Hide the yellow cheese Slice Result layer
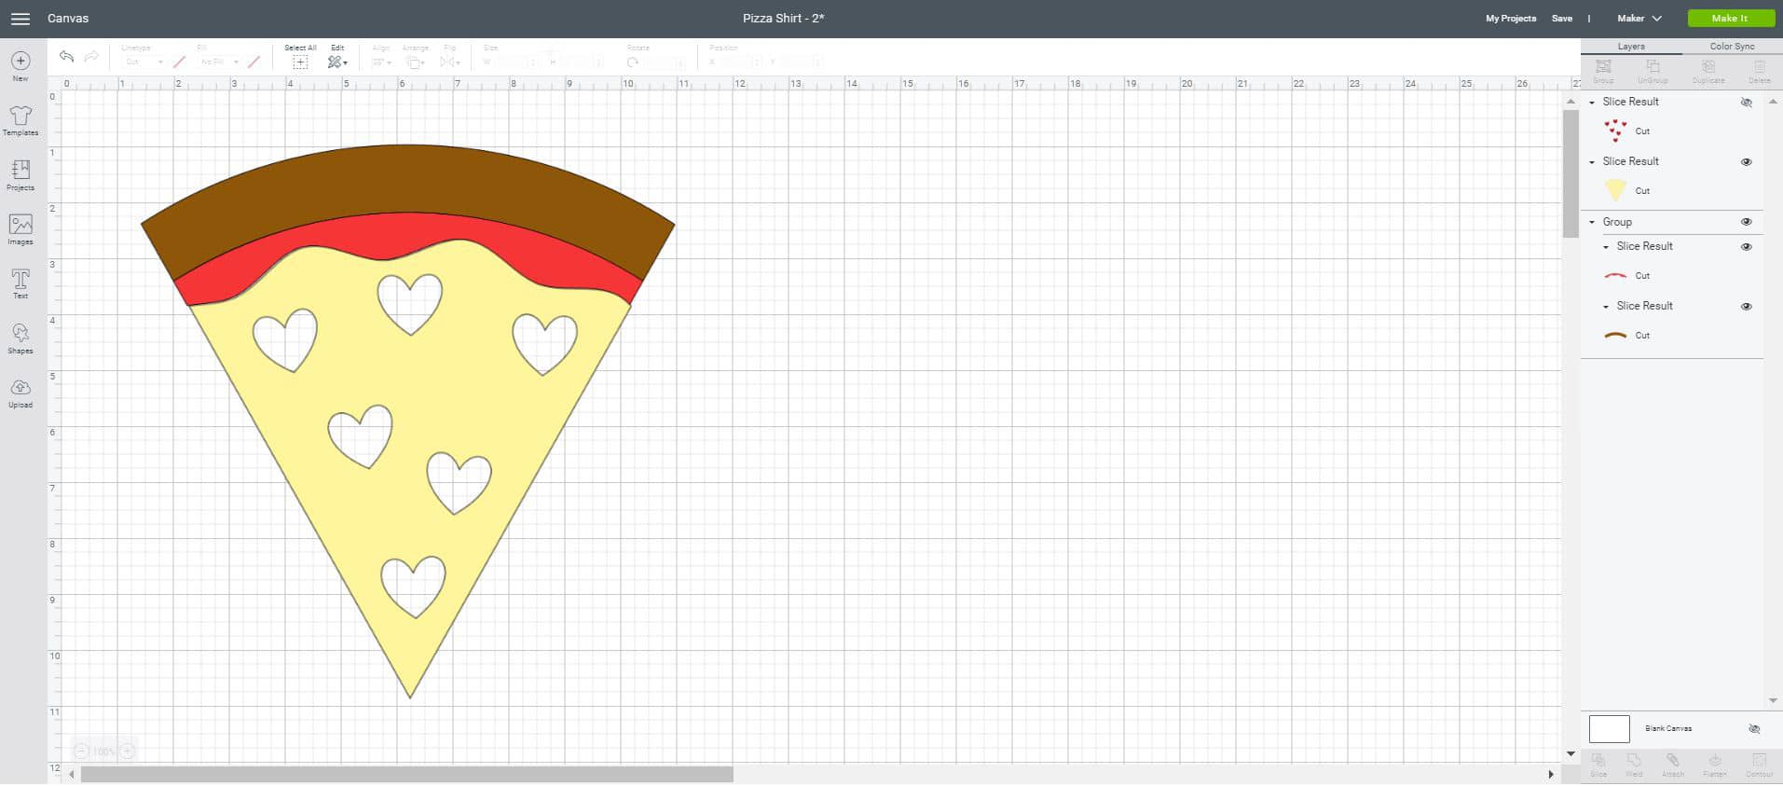The height and width of the screenshot is (786, 1783). tap(1747, 162)
